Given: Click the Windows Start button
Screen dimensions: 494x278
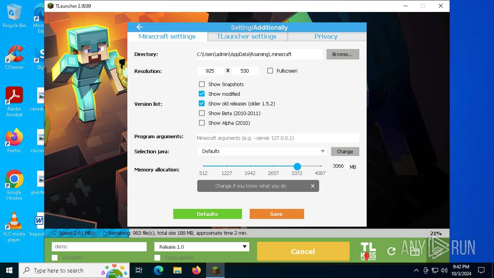Looking at the screenshot, I should pyautogui.click(x=9, y=270).
